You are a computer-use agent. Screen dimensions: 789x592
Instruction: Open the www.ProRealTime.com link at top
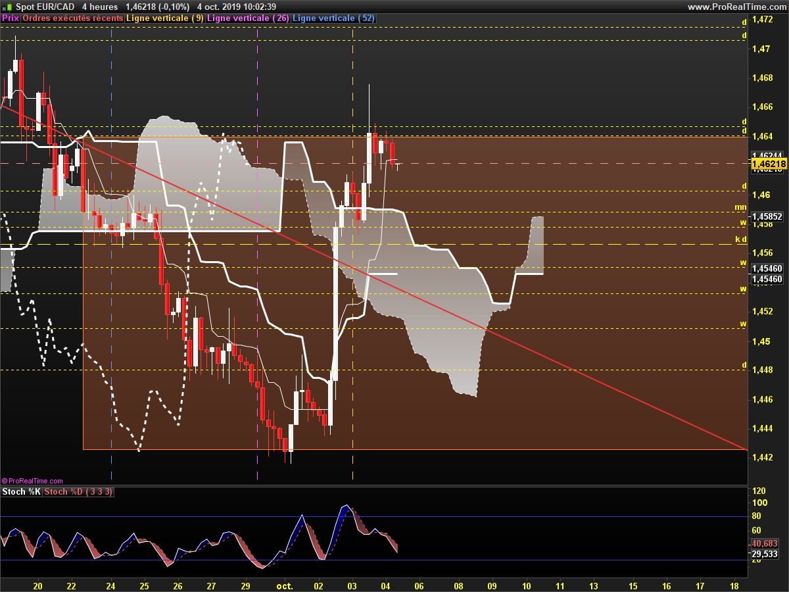point(736,7)
